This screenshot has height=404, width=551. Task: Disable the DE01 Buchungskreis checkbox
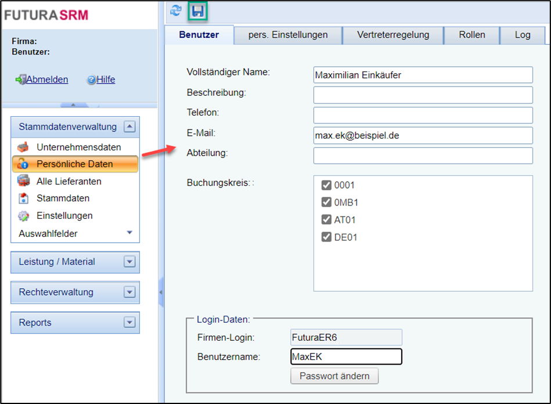click(x=326, y=237)
